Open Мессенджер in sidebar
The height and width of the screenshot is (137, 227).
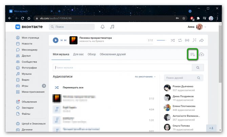pyautogui.click(x=27, y=50)
